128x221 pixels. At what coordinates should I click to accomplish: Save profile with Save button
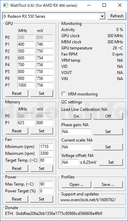pyautogui.click(x=108, y=185)
